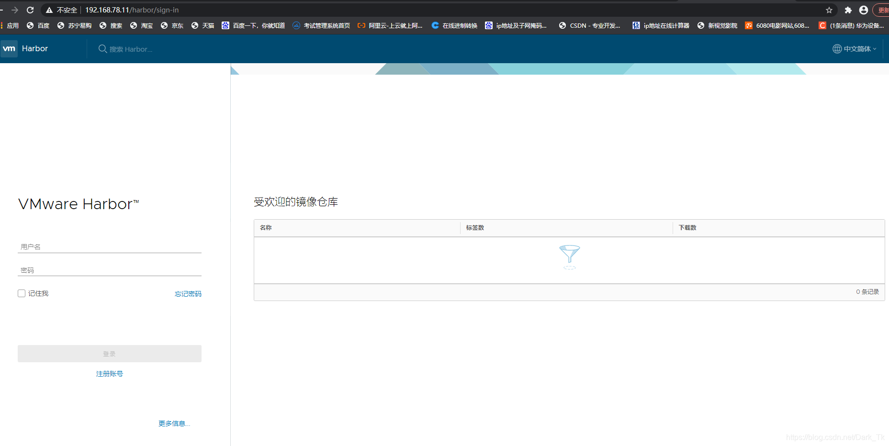Open browser extensions puzzle icon
889x446 pixels.
pos(848,10)
